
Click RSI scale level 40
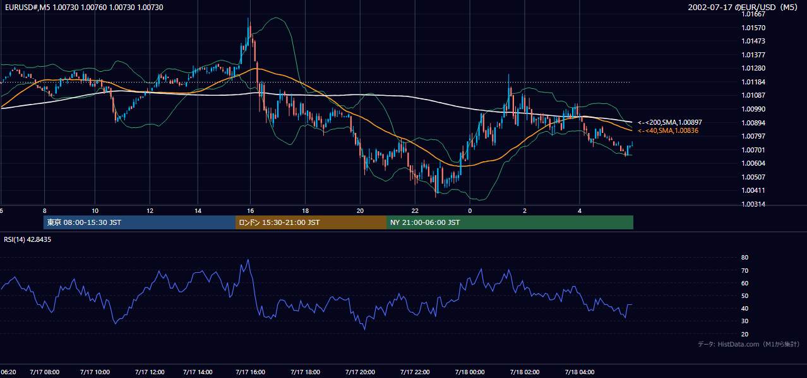(x=744, y=308)
